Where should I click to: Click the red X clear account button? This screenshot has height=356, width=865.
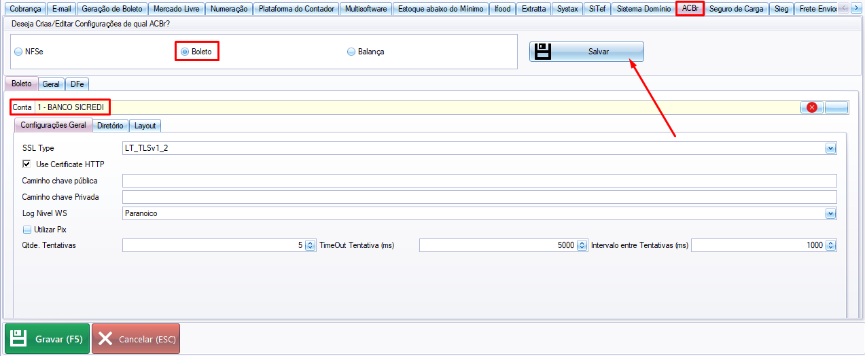[x=811, y=107]
